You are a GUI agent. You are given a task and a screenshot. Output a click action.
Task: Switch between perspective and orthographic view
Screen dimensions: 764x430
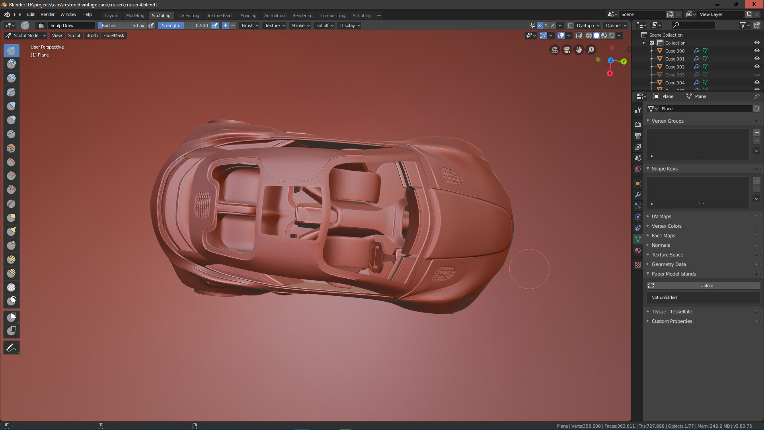pyautogui.click(x=554, y=50)
